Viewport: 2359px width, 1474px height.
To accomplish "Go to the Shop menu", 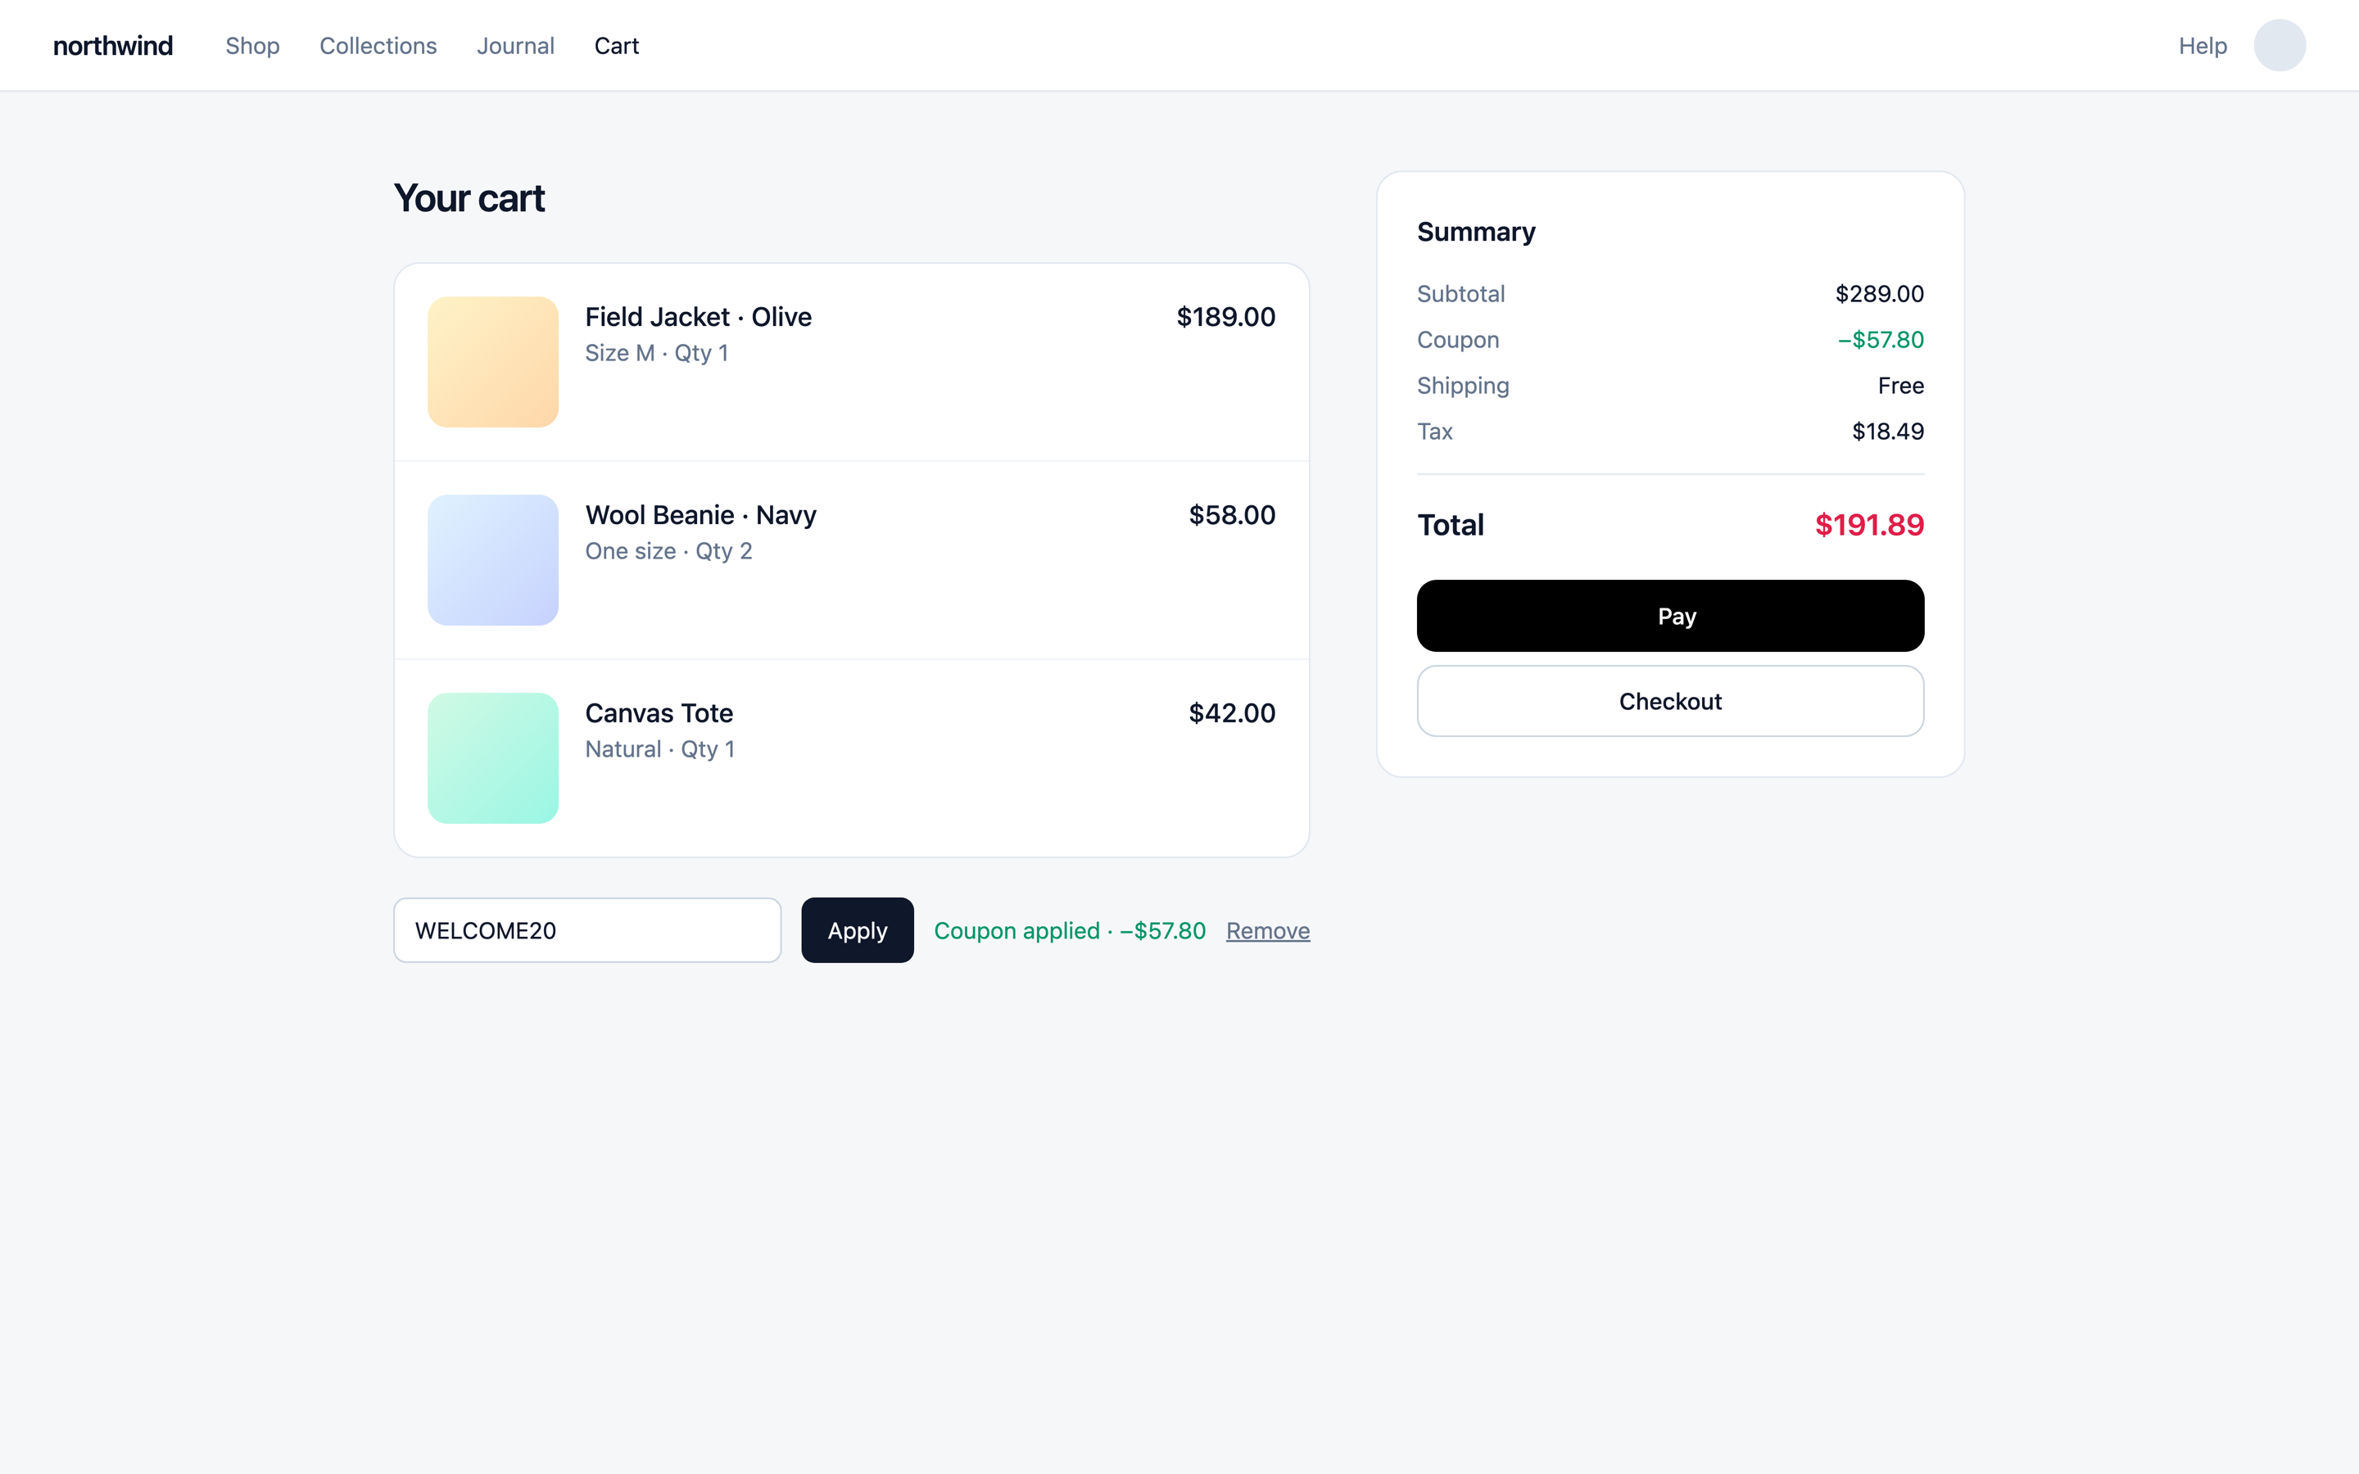I will 252,46.
